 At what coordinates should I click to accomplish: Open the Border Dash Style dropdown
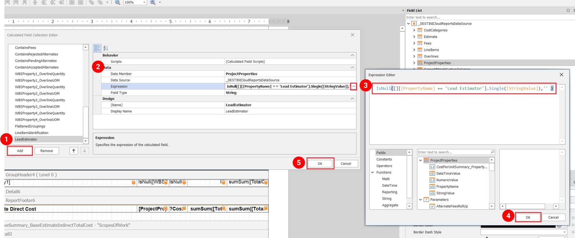pos(564,232)
